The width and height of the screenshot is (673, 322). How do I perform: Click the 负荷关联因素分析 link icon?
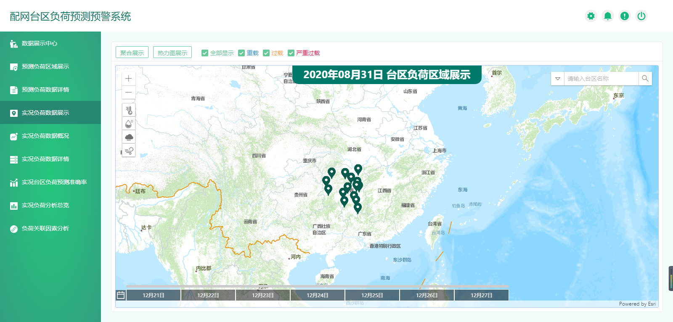tap(13, 228)
